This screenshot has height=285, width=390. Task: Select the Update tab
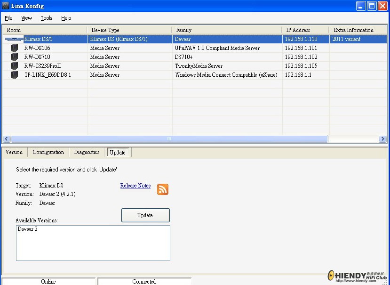[x=118, y=153]
